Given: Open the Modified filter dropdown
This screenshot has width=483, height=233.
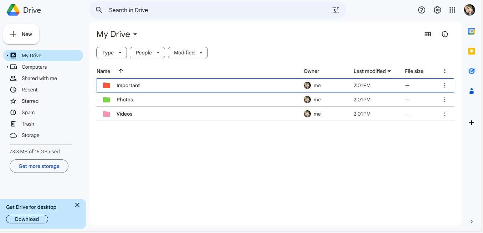Looking at the screenshot, I should [188, 53].
